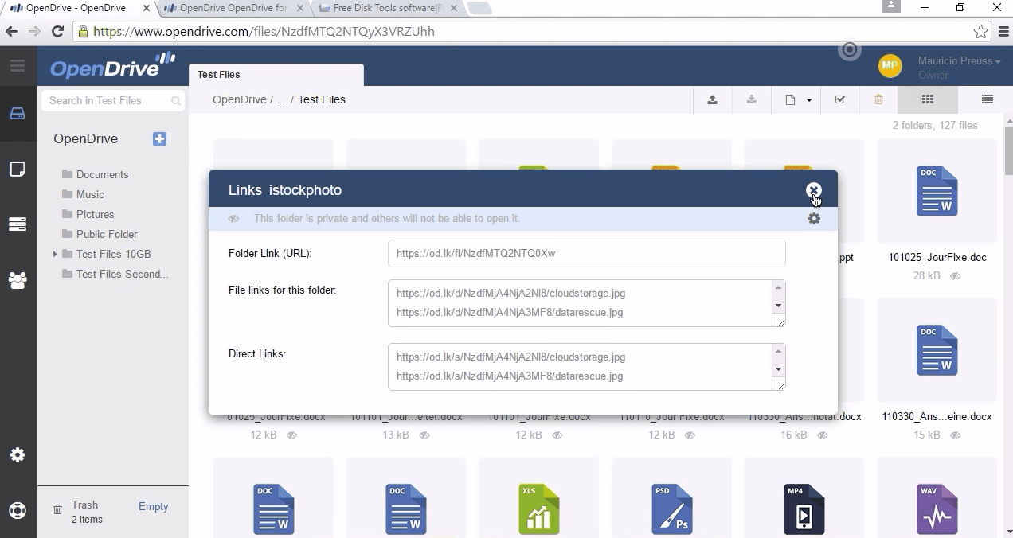This screenshot has width=1013, height=538.
Task: Click the plus button next to OpenDrive
Action: tap(159, 139)
